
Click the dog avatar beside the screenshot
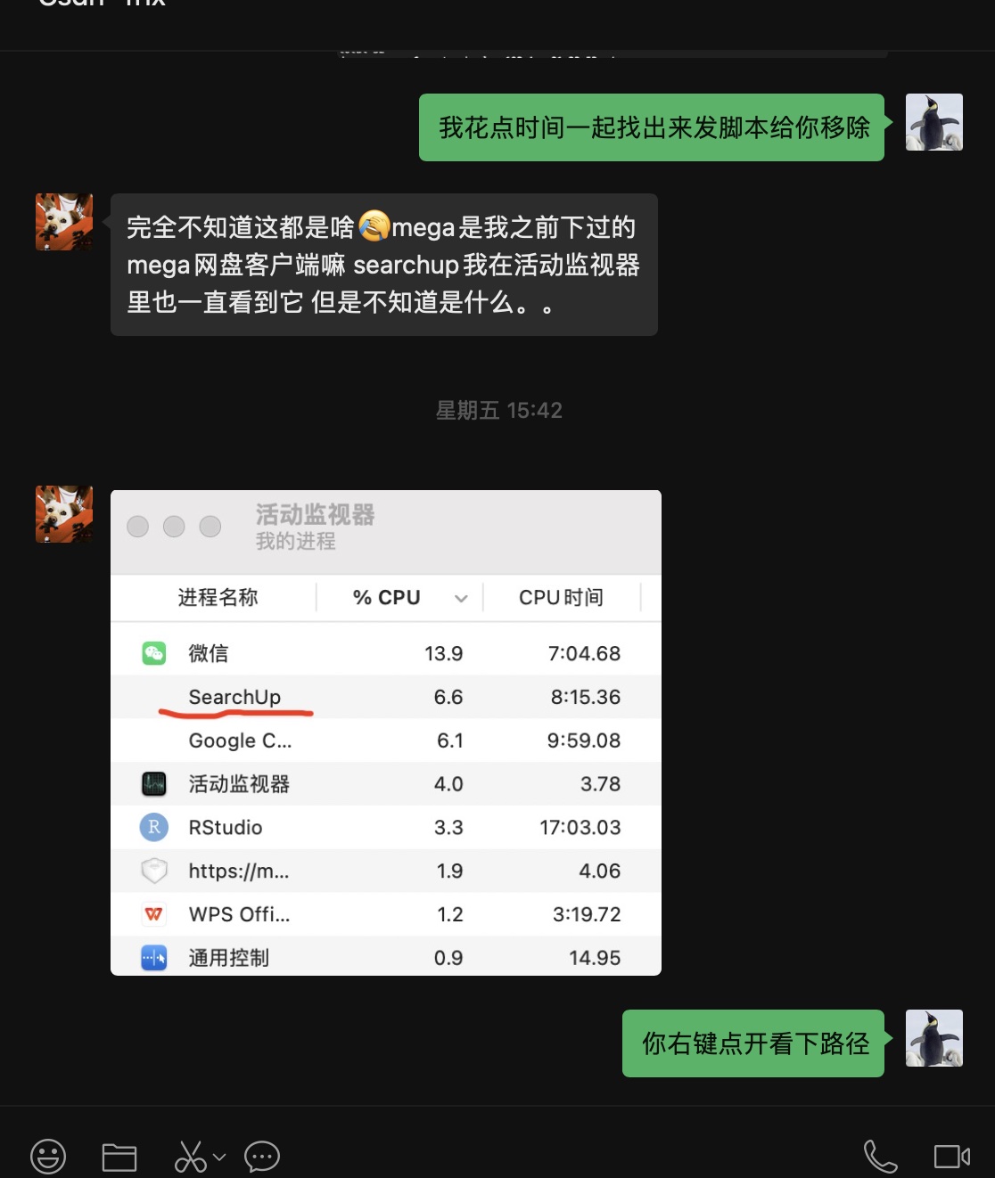(x=64, y=514)
